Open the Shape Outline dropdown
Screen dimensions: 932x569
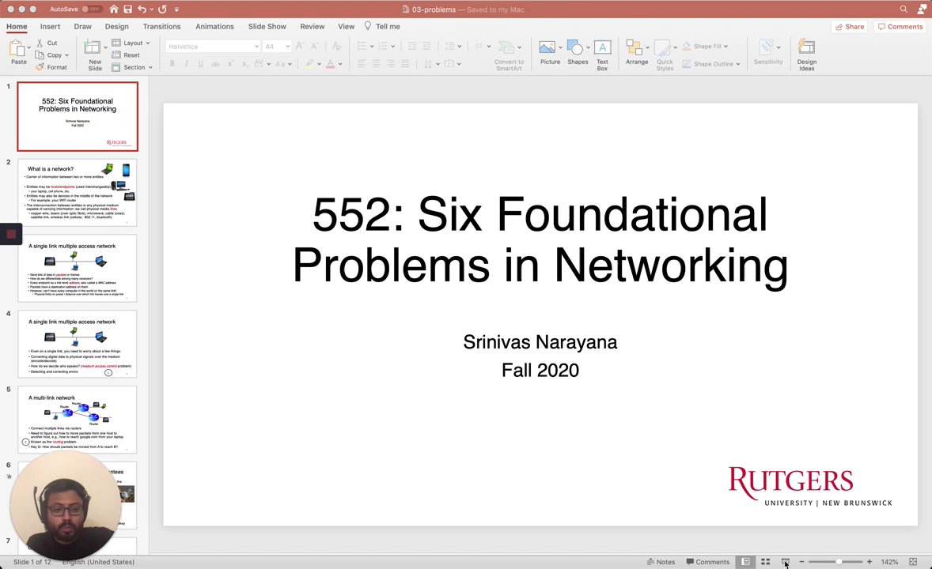pyautogui.click(x=711, y=63)
